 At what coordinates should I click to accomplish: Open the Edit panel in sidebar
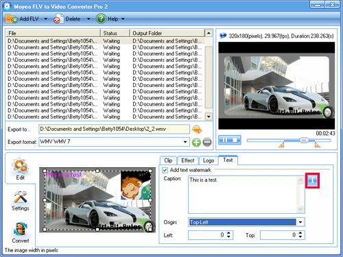click(20, 169)
